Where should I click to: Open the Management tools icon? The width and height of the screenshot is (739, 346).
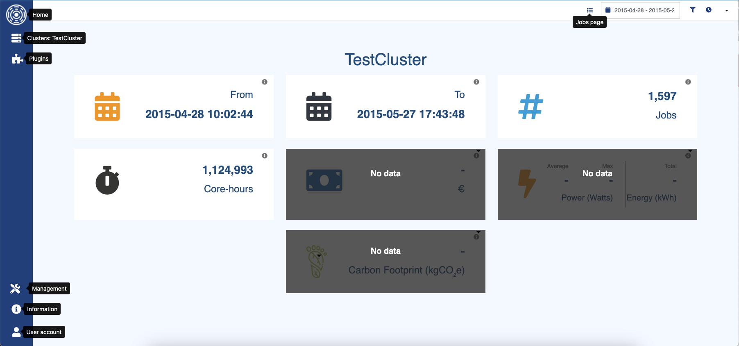coord(16,289)
